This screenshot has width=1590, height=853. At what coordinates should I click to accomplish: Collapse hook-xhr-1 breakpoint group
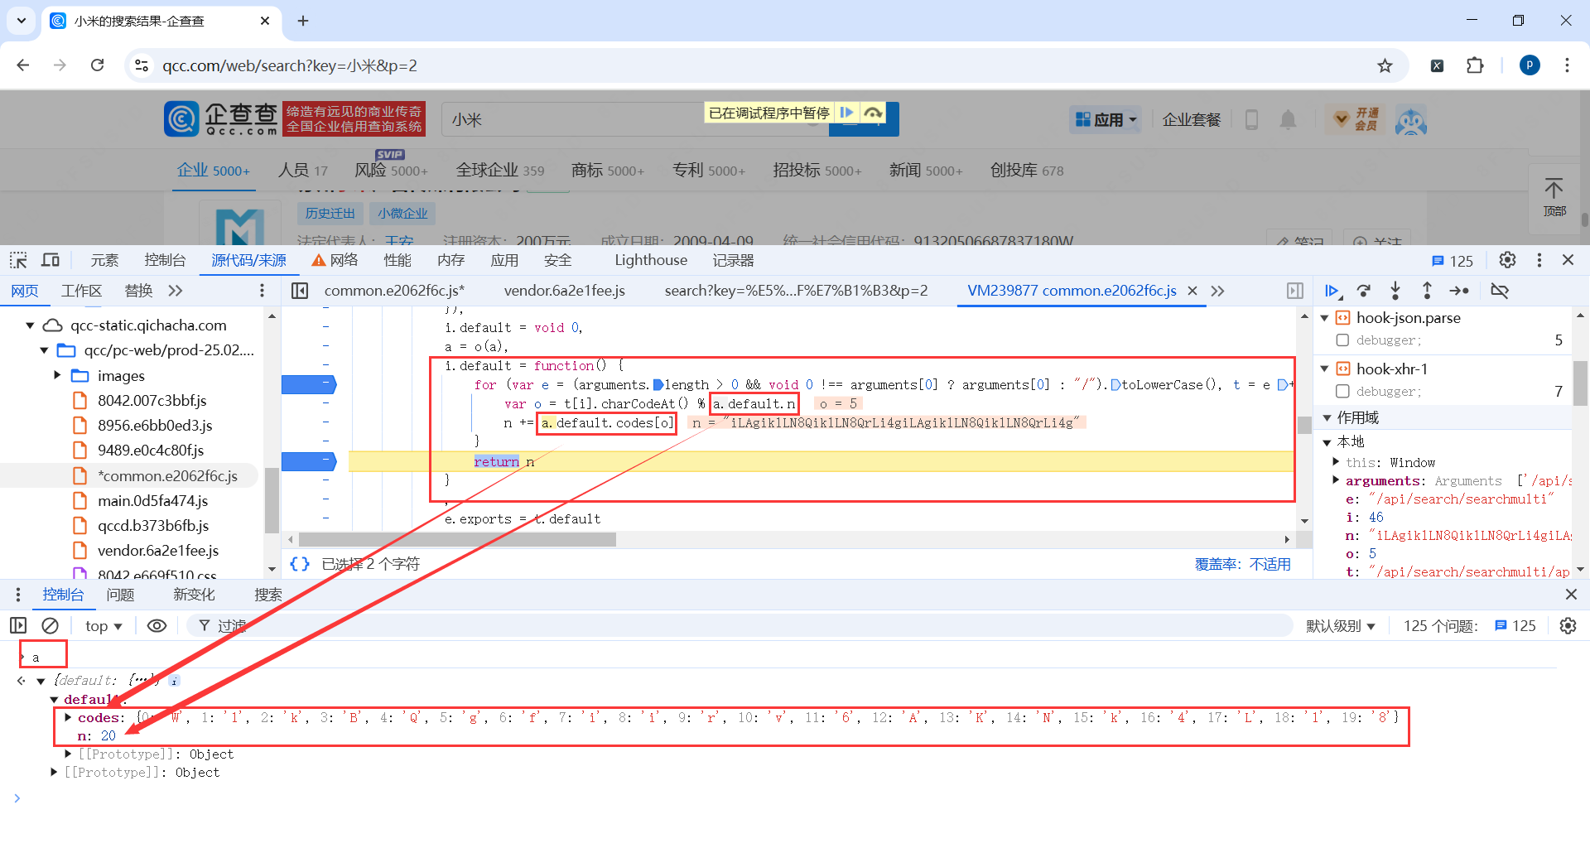click(x=1324, y=369)
